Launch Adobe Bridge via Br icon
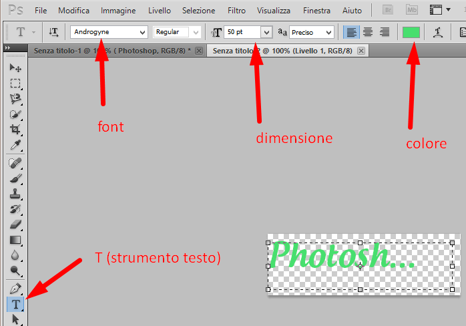The image size is (466, 326). (388, 10)
